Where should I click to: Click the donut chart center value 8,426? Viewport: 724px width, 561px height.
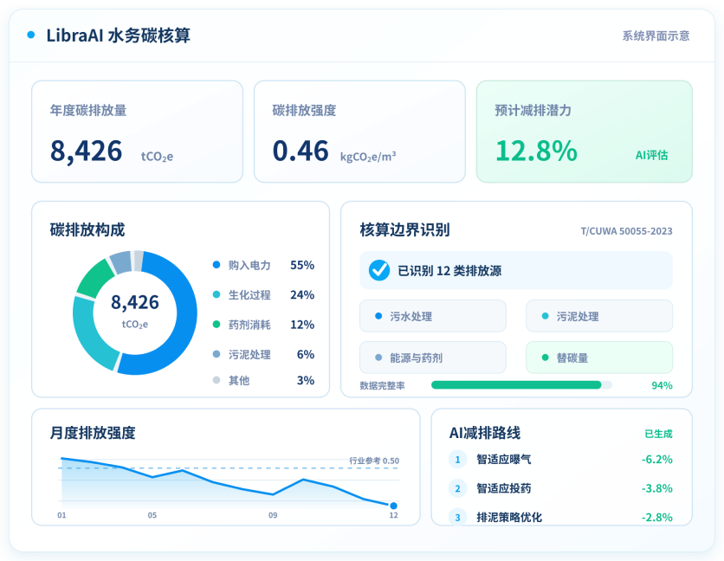coord(135,302)
